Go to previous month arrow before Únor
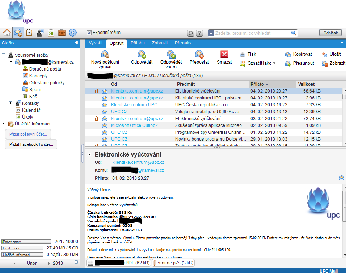Screen dimensions: 346x273 pyautogui.click(x=14, y=263)
